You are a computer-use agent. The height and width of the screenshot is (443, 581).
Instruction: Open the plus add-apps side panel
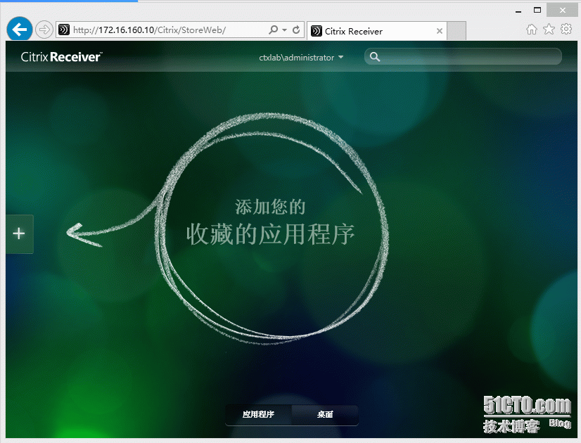click(19, 233)
